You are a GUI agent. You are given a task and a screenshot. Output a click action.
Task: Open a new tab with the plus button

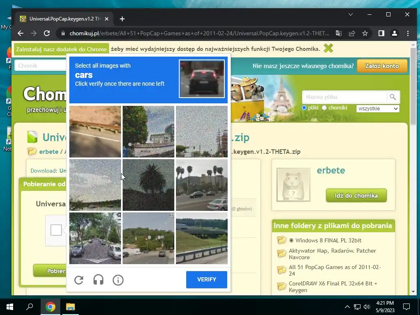tap(122, 19)
